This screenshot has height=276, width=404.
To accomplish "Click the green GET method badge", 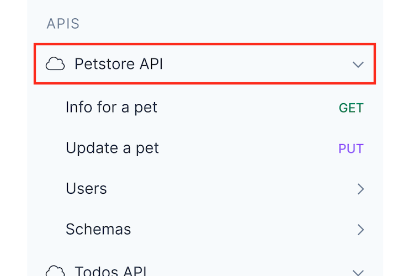I will click(351, 108).
